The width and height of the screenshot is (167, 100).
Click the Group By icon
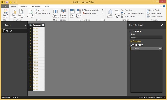pos(117,11)
